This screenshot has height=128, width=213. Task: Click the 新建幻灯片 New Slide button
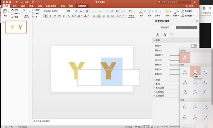[26, 13]
